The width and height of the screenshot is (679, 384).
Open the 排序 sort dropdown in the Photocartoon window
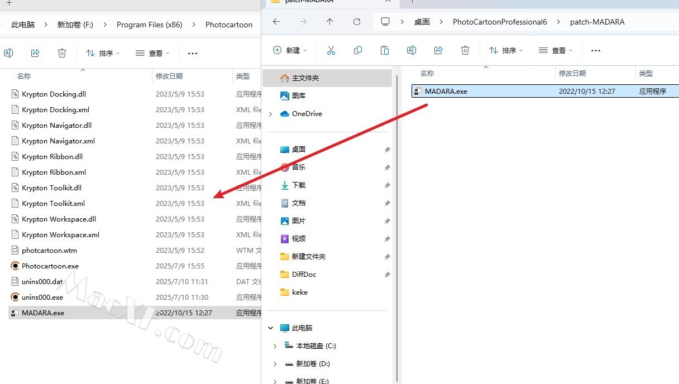pos(103,53)
